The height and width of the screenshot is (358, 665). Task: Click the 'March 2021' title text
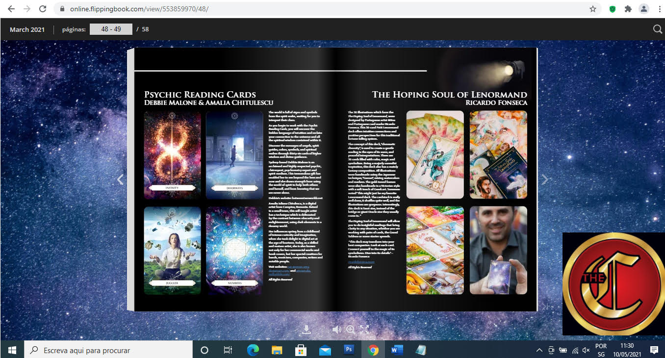tap(27, 29)
